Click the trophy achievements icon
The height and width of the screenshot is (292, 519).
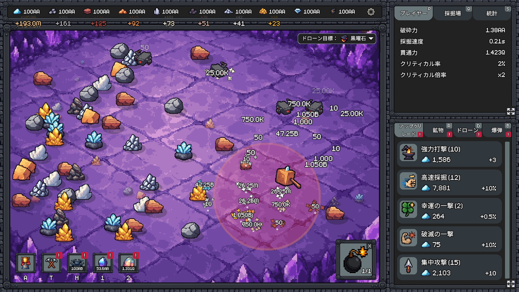coord(26,263)
